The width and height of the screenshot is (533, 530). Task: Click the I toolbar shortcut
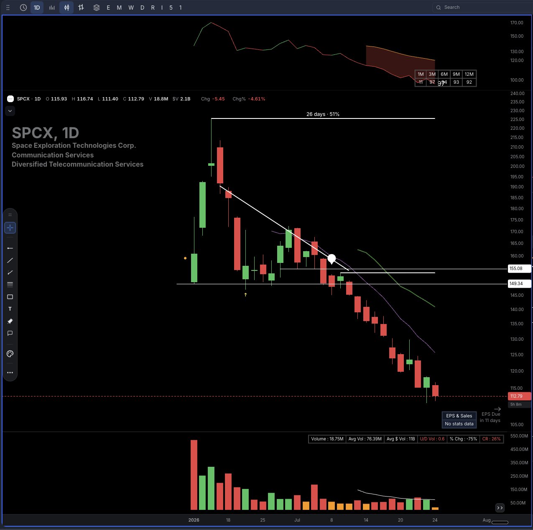coord(162,8)
